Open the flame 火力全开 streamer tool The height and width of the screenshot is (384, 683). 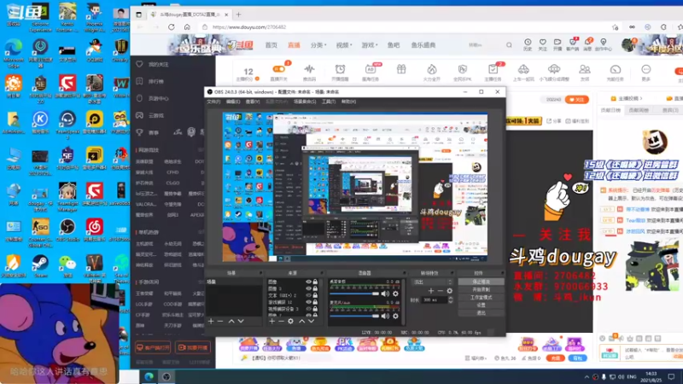point(432,72)
